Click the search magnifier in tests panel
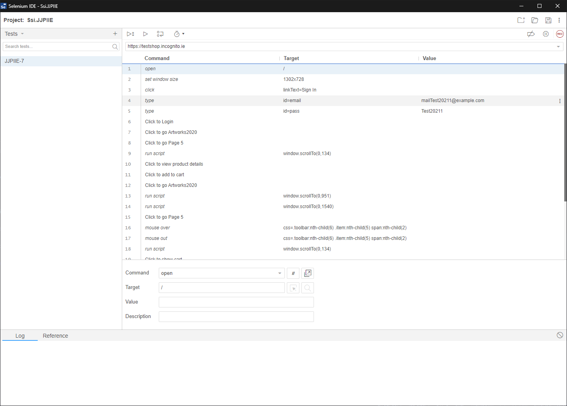 [x=115, y=47]
